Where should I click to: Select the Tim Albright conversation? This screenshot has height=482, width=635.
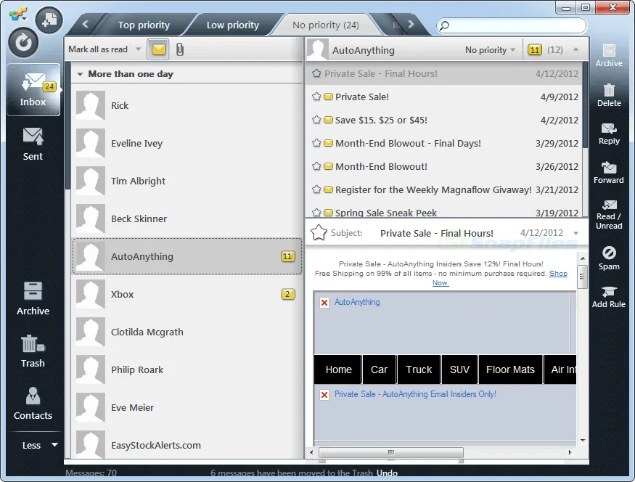187,181
